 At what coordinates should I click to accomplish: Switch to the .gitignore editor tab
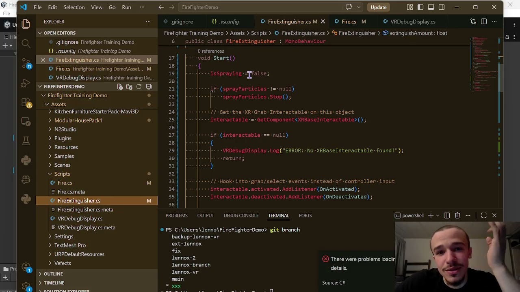coord(182,21)
